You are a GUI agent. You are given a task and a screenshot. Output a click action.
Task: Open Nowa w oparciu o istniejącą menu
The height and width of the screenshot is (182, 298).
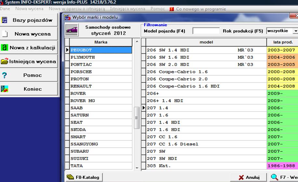(77, 9)
